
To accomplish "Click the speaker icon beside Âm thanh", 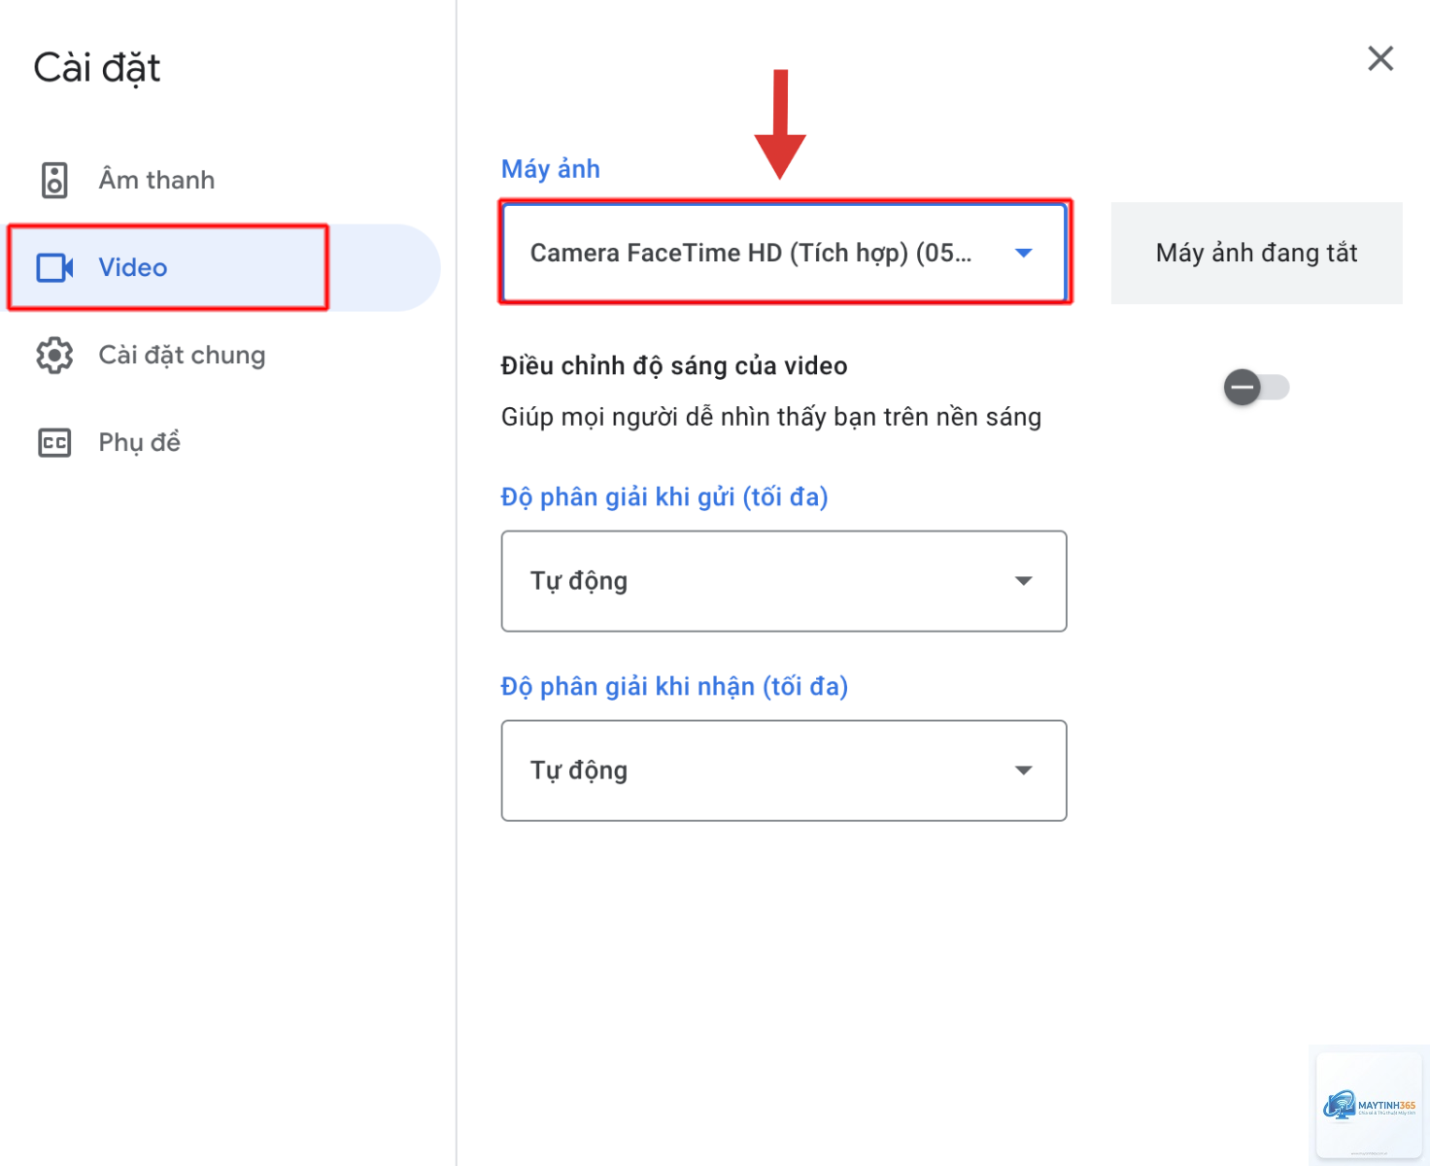I will pyautogui.click(x=54, y=181).
